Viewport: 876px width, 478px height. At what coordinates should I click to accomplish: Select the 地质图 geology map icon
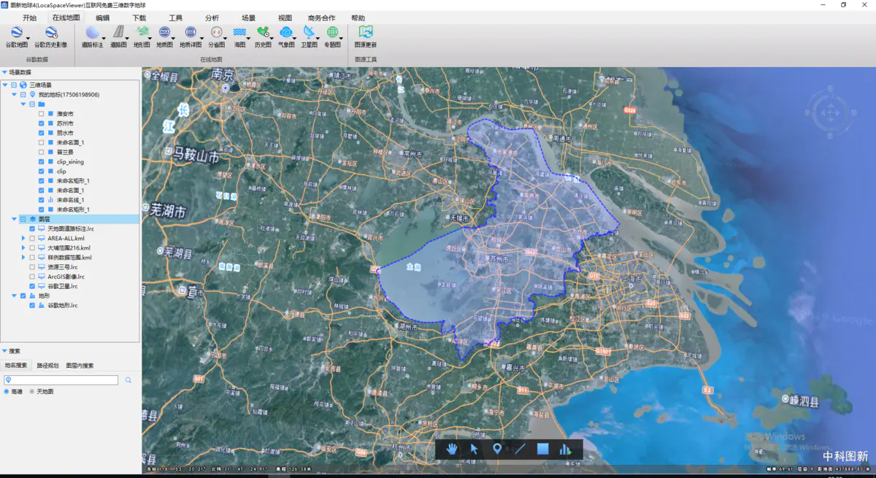pos(165,33)
